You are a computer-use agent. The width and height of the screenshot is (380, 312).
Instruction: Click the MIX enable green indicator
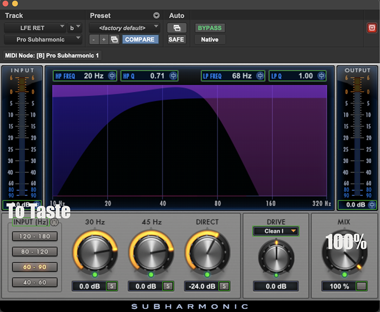coord(344,275)
